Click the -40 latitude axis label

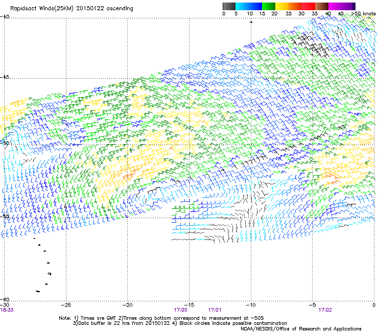coord(5,17)
